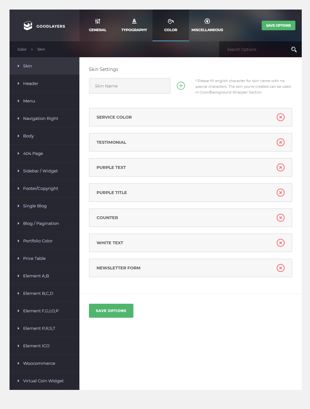Click the Color paint bucket icon
The height and width of the screenshot is (409, 310).
tap(171, 21)
